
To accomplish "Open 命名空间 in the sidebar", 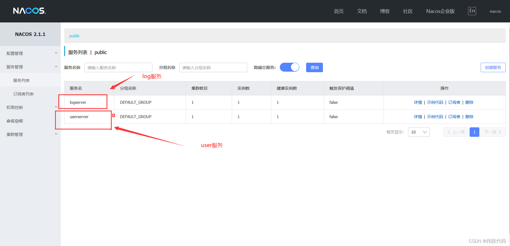I will tap(15, 121).
